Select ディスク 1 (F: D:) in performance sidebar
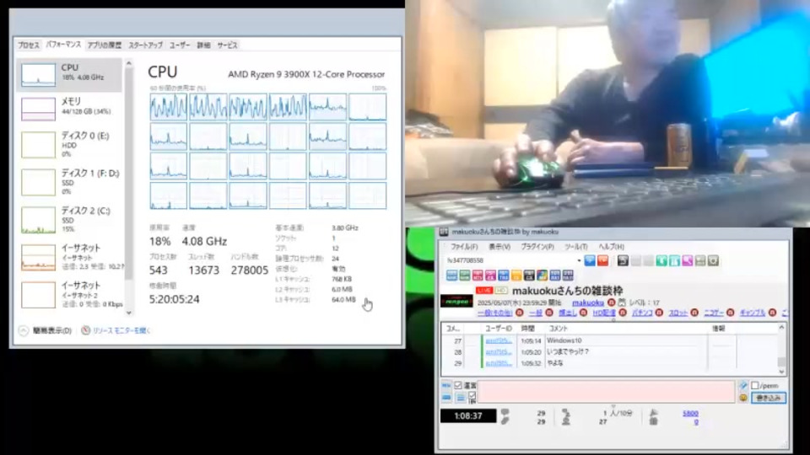Viewport: 810px width, 455px height. (70, 182)
